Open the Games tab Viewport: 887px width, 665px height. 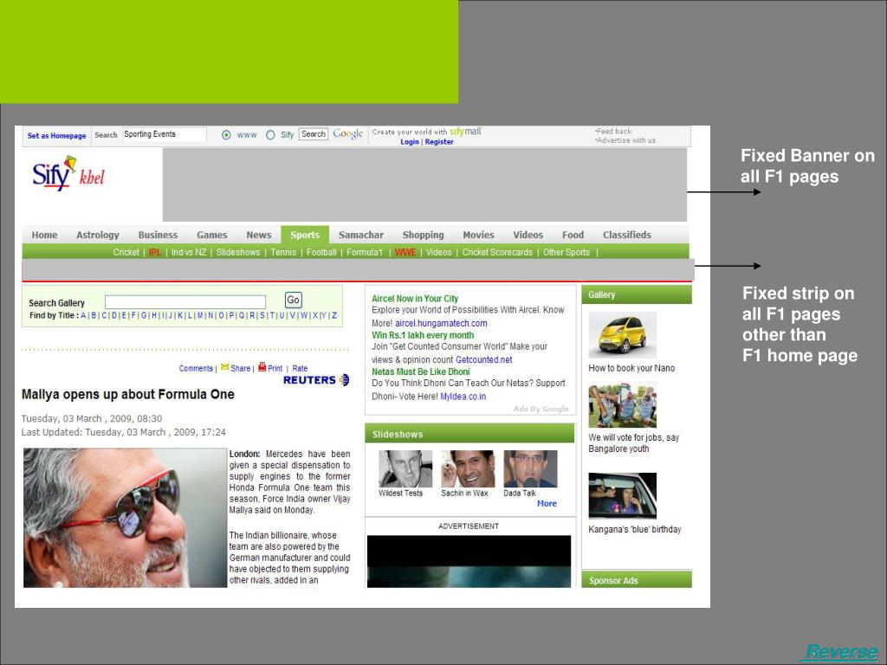[x=212, y=235]
